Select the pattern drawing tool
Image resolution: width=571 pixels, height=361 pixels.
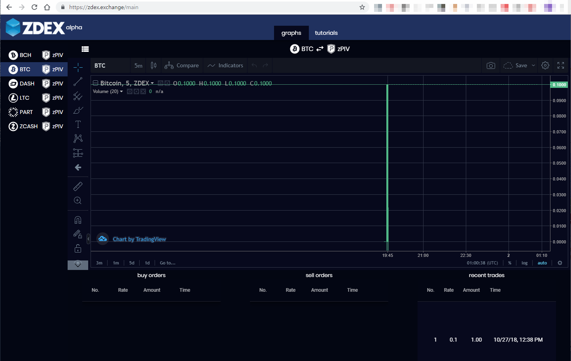pyautogui.click(x=78, y=139)
